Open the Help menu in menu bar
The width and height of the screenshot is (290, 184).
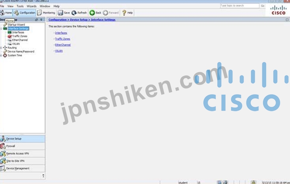click(57, 6)
